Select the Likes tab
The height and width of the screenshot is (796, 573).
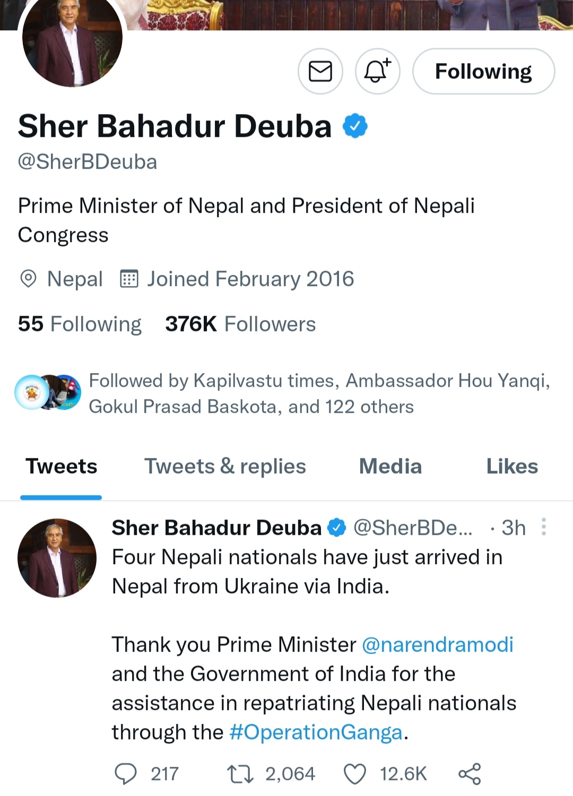[x=512, y=466]
